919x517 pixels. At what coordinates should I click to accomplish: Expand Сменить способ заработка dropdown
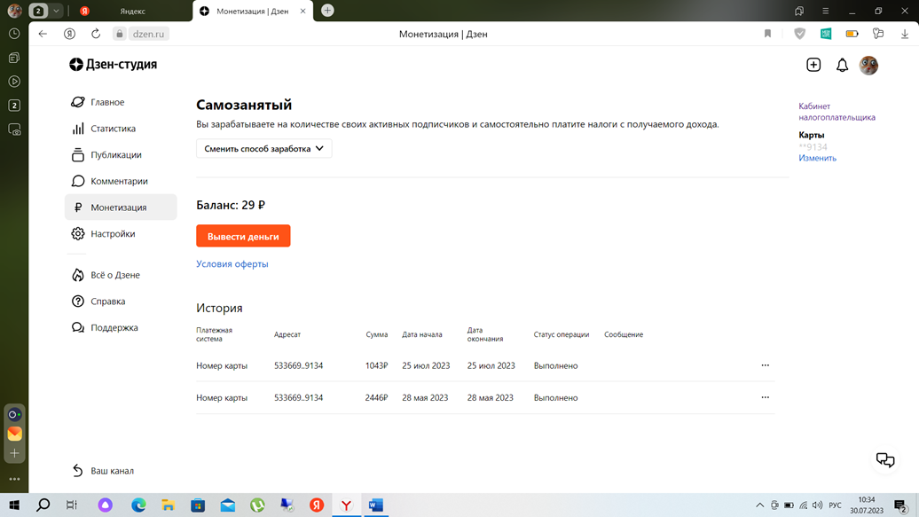tap(263, 149)
